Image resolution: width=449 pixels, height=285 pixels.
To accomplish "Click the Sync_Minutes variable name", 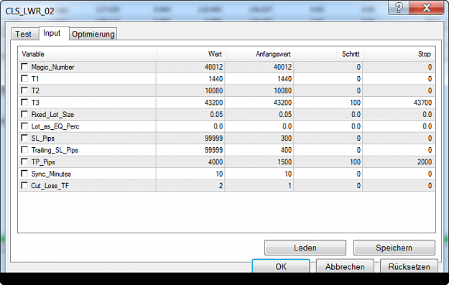I will tap(51, 174).
